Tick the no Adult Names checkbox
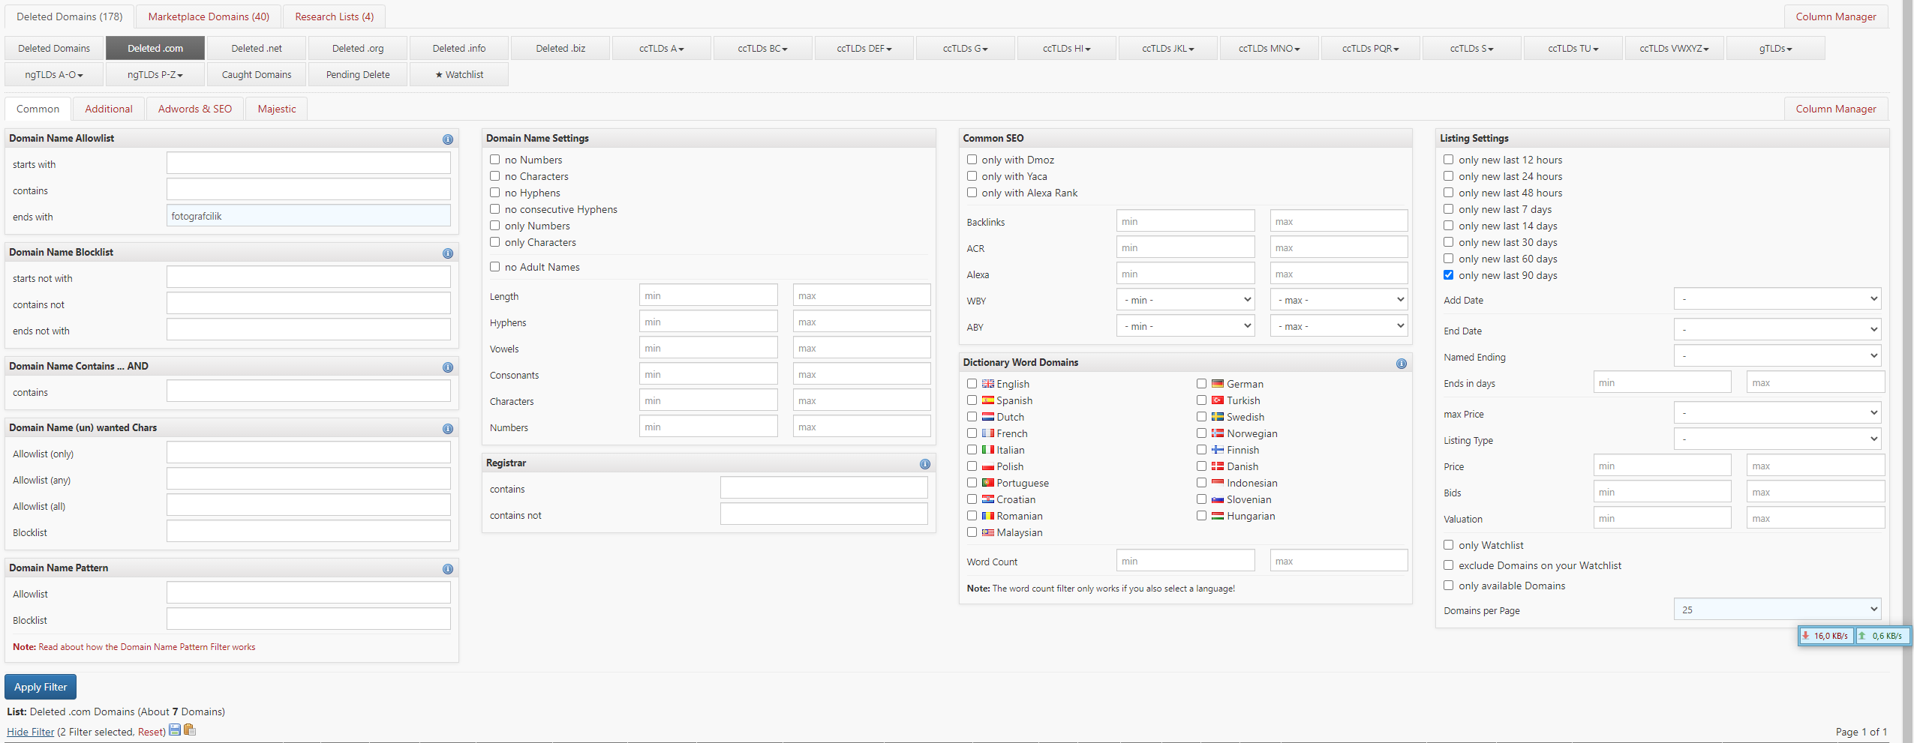Image resolution: width=1914 pixels, height=743 pixels. tap(495, 267)
